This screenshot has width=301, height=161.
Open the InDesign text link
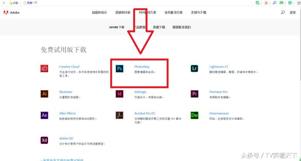pos(140,92)
